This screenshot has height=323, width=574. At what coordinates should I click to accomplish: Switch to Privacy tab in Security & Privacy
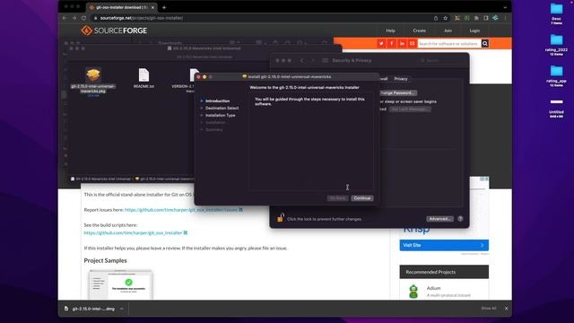coord(401,79)
